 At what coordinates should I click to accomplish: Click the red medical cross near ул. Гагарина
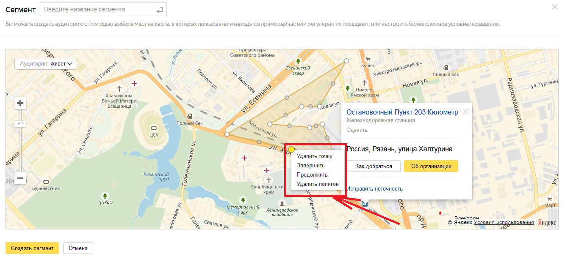pyautogui.click(x=134, y=84)
